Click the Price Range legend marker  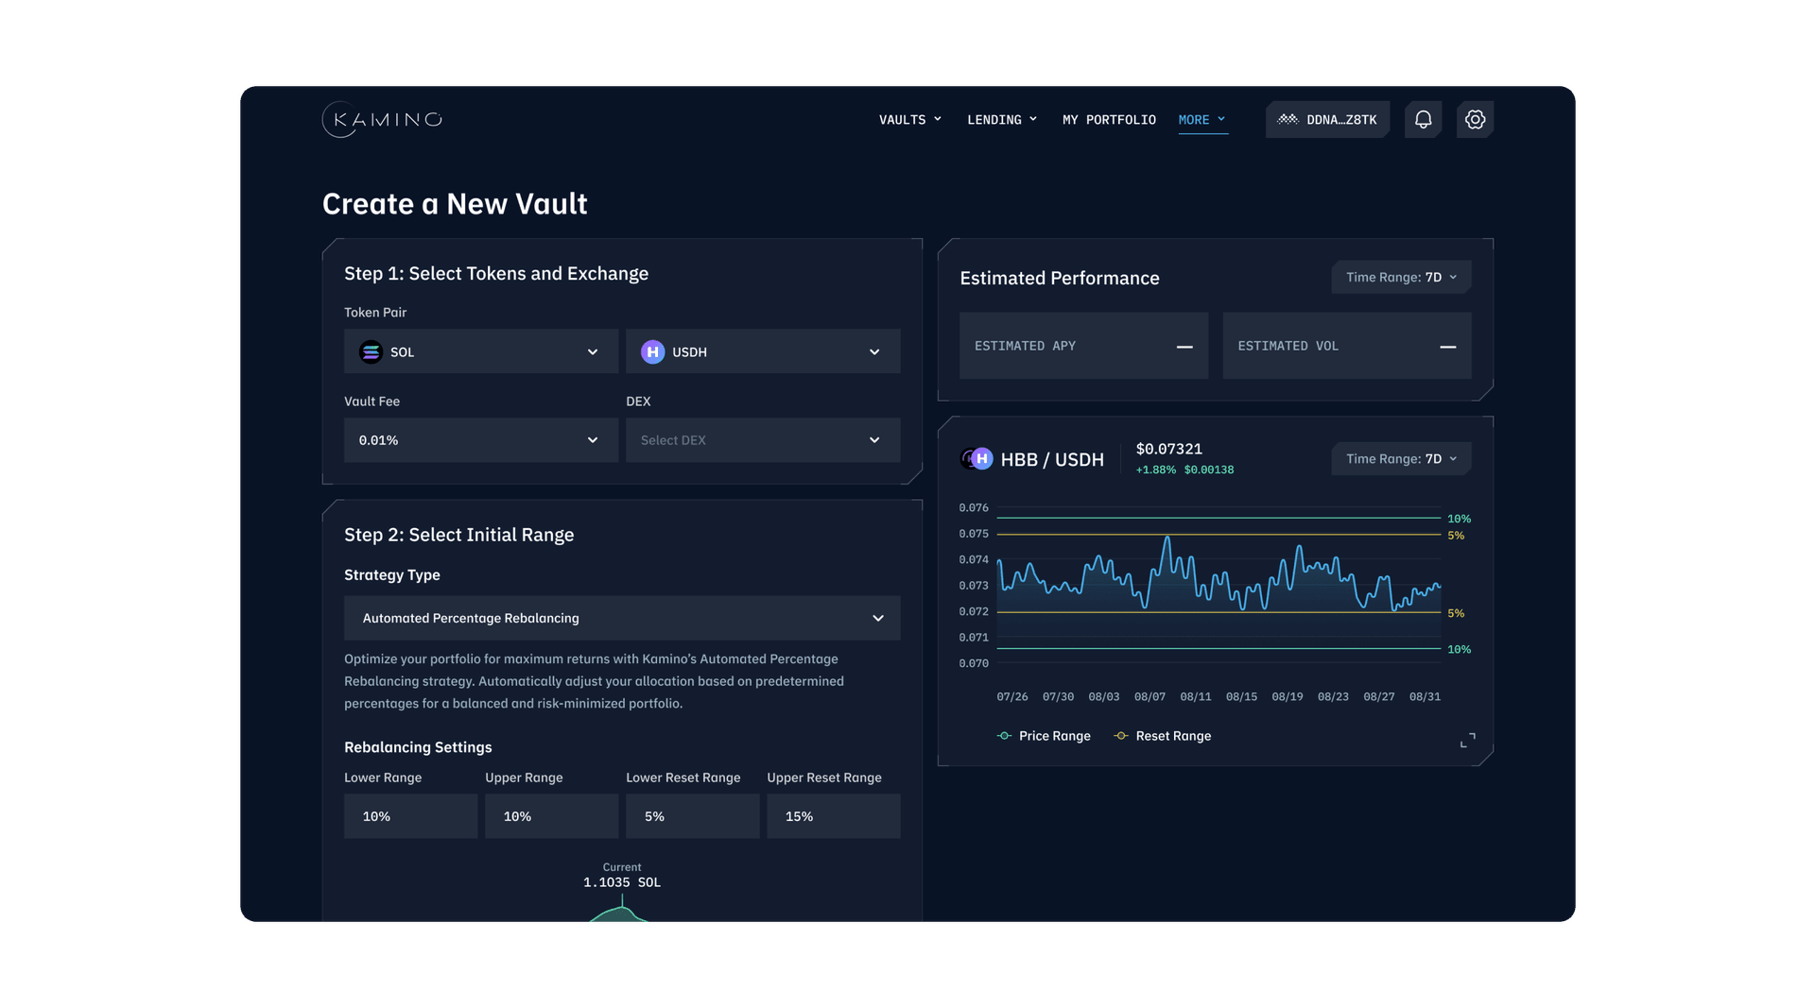[x=1004, y=736]
